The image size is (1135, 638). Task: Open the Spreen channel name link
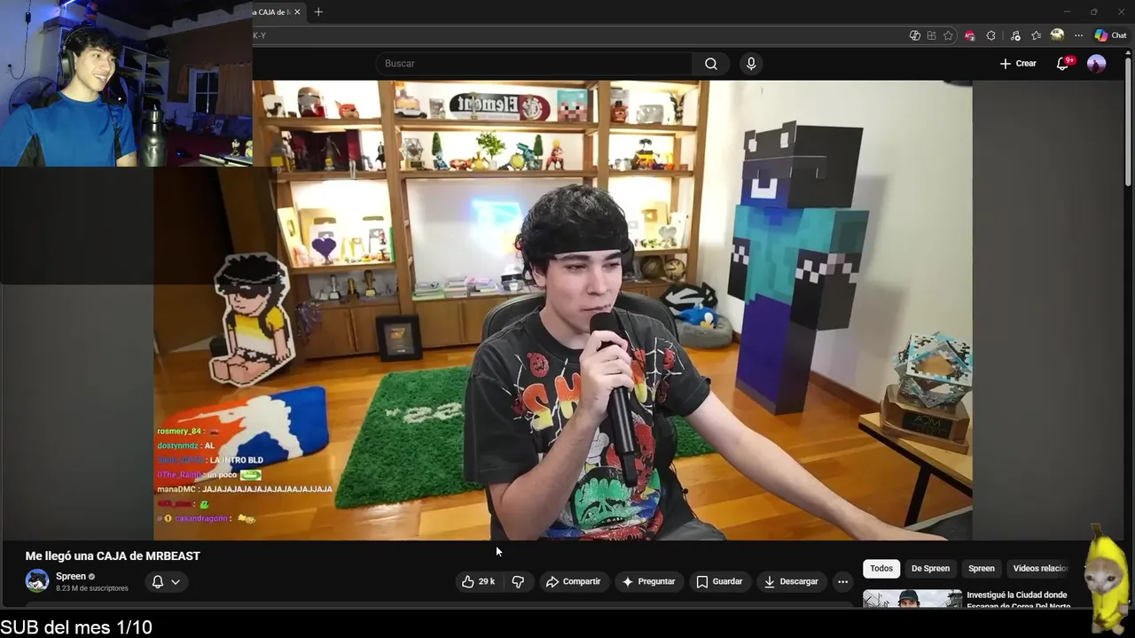pyautogui.click(x=71, y=576)
